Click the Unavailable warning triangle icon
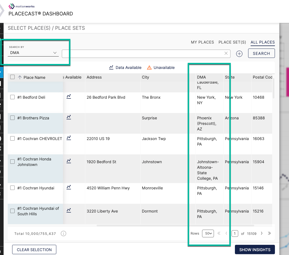The image size is (289, 255). tap(149, 68)
